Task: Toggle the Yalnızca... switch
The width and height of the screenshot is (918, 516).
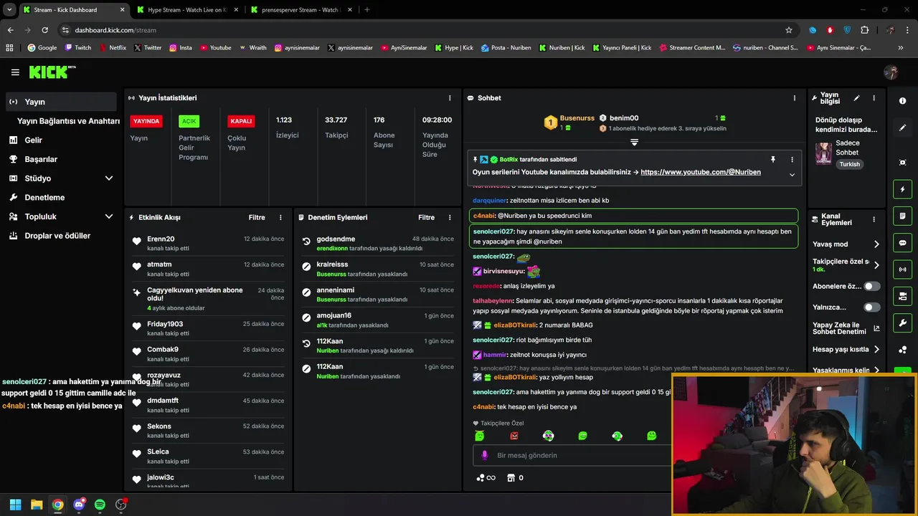Action: tap(871, 307)
